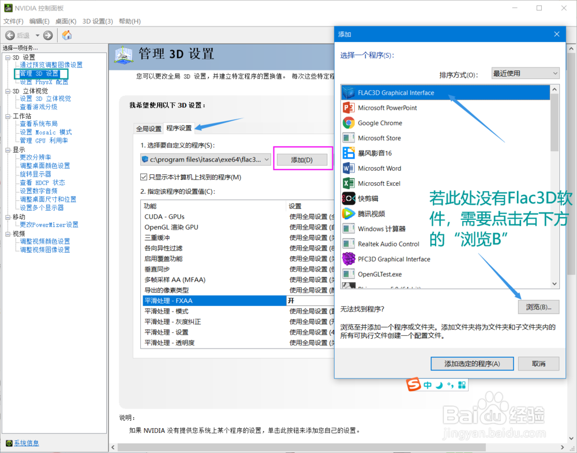
Task: Open 设置 PhysX 配置 tree link
Action: (x=44, y=82)
